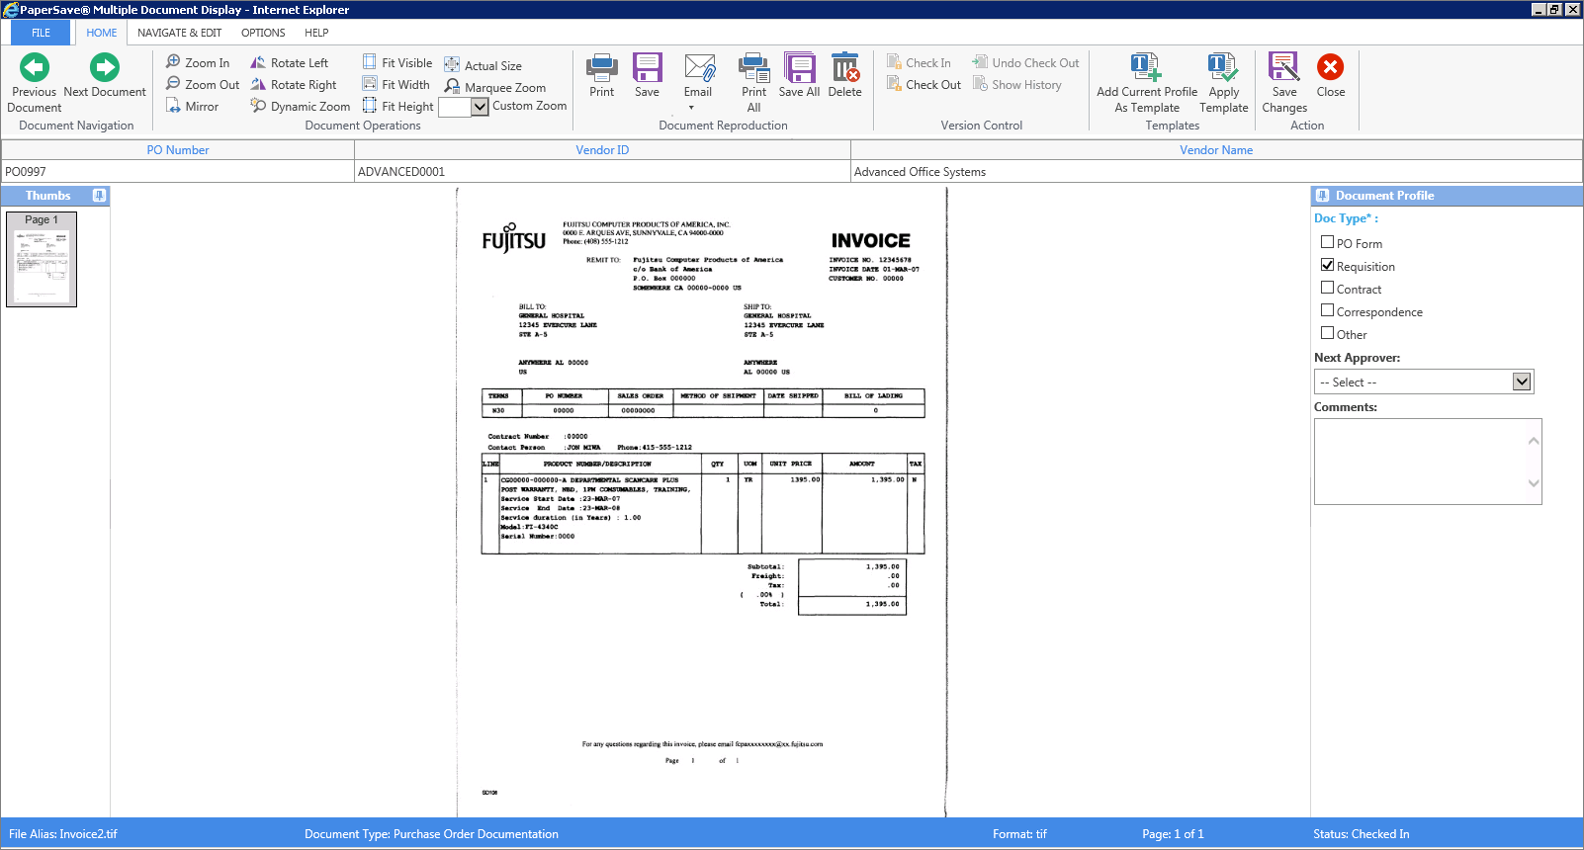Check the Contract doc type

pos(1327,287)
